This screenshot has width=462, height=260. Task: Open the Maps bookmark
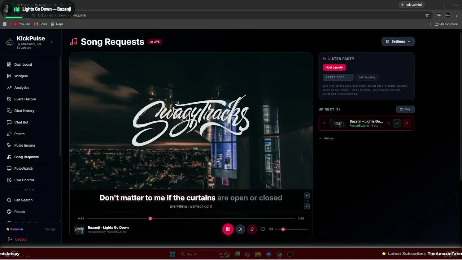coord(57,24)
